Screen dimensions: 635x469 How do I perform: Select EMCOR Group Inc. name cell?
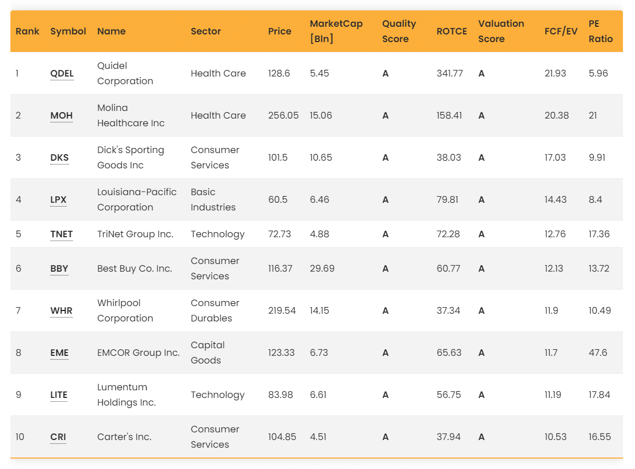138,353
